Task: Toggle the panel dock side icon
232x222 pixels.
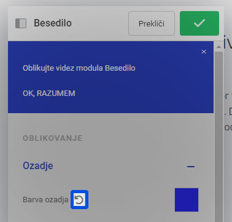Action: coord(21,23)
